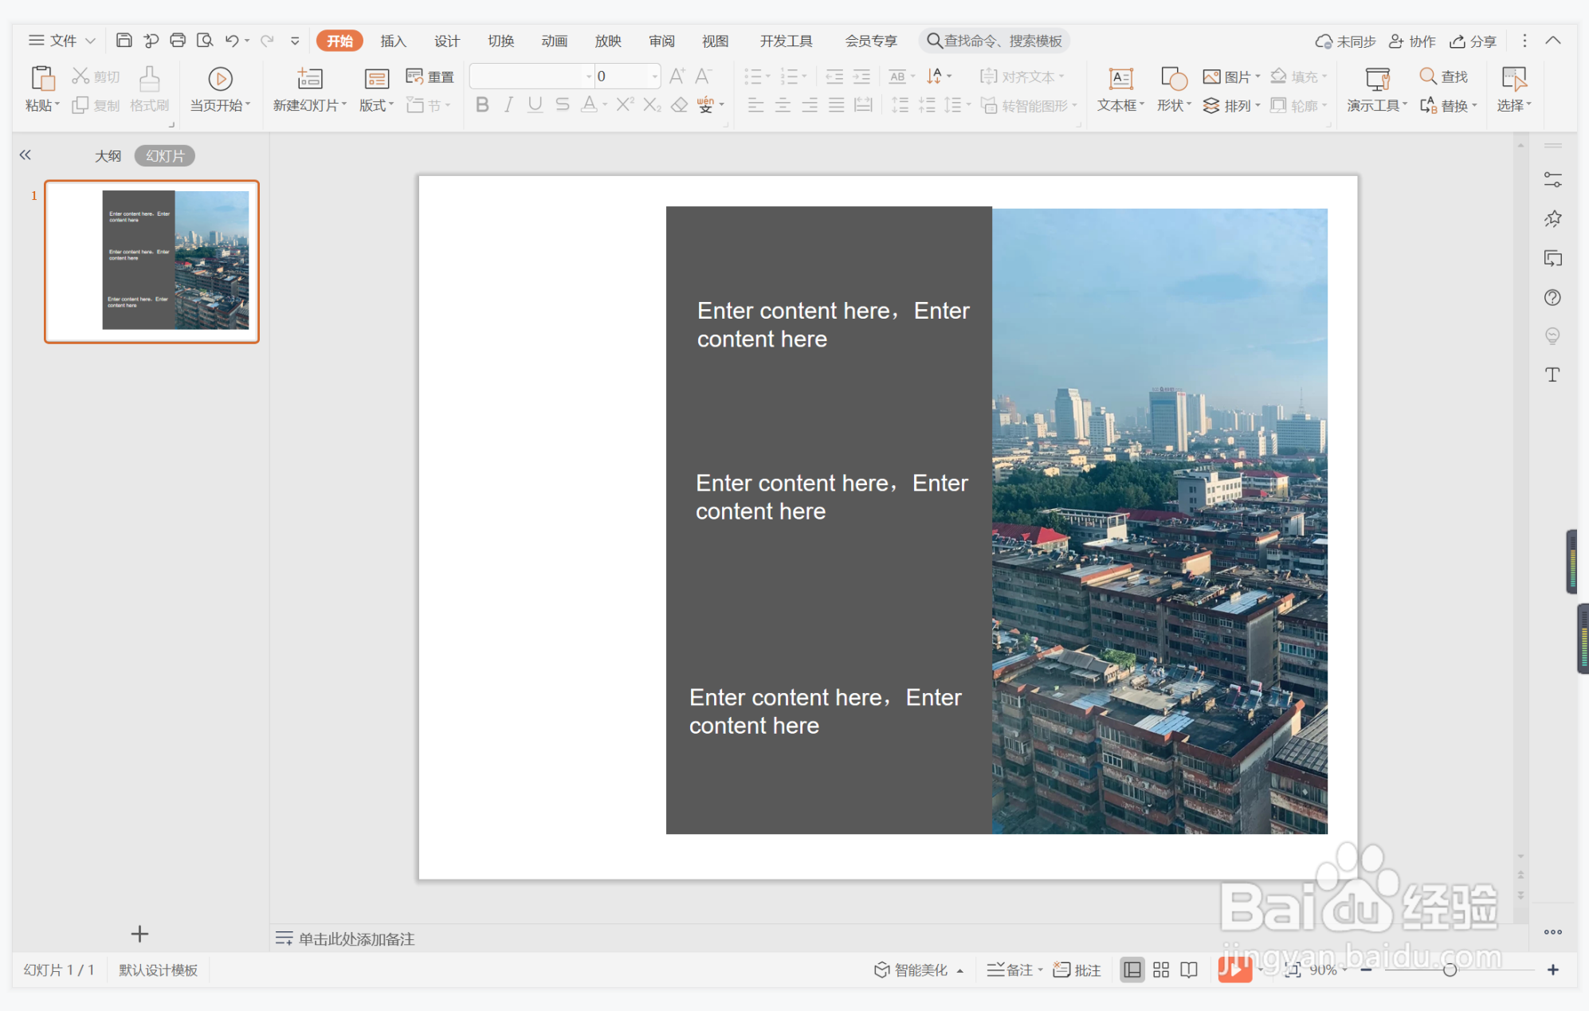
Task: Start slideshow from current slide icon
Action: click(x=220, y=79)
